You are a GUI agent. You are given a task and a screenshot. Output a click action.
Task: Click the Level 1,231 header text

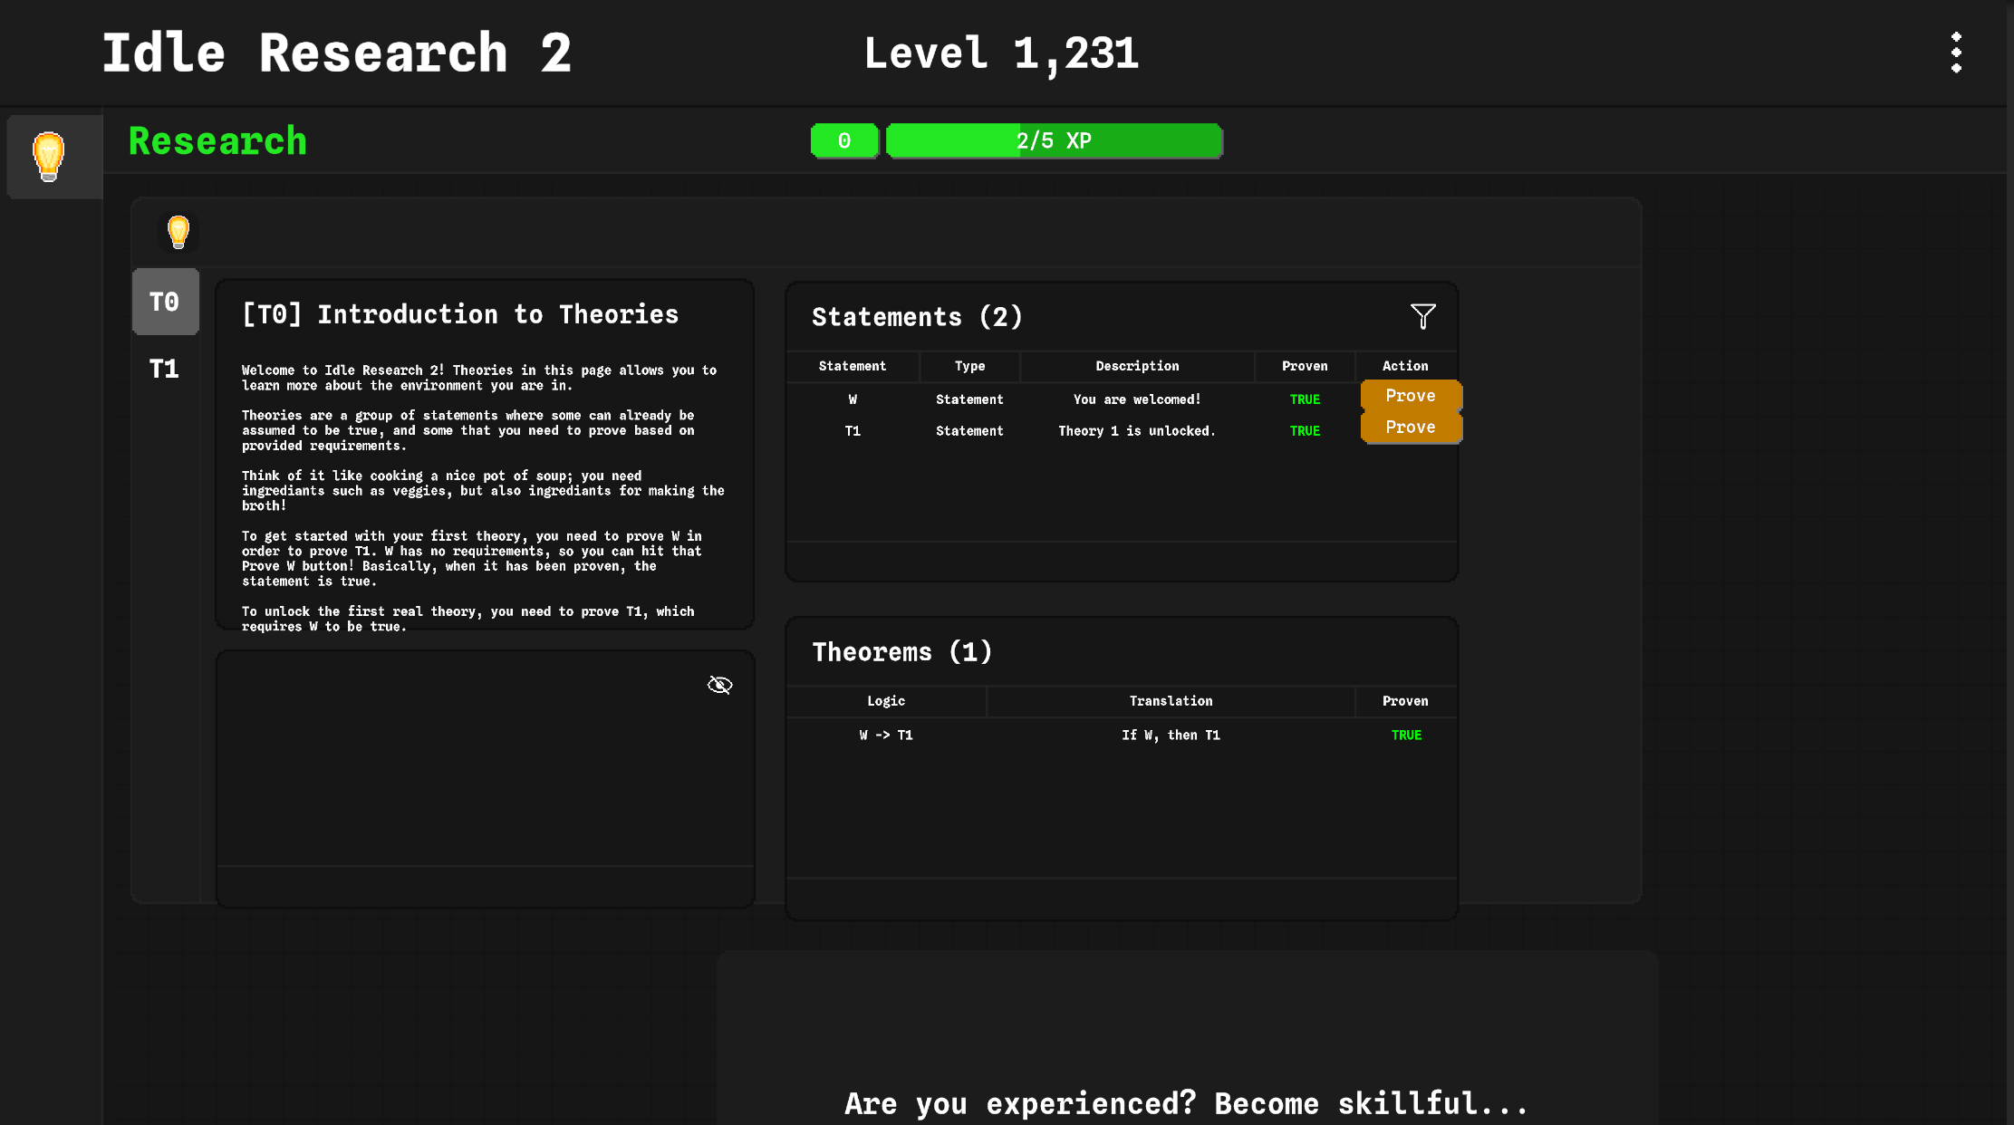click(x=1000, y=53)
